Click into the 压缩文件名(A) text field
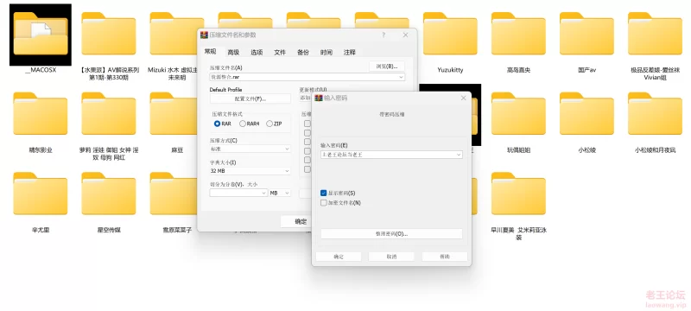 tap(307, 77)
